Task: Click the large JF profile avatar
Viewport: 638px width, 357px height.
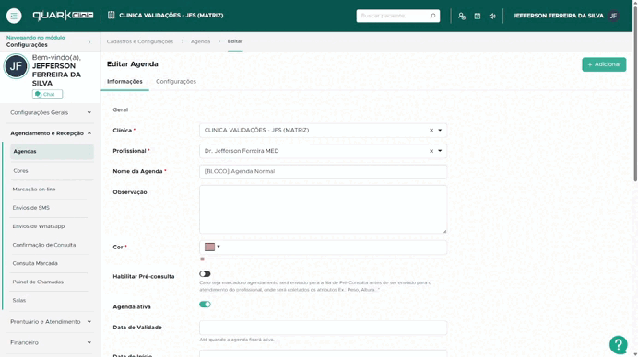Action: 16,66
